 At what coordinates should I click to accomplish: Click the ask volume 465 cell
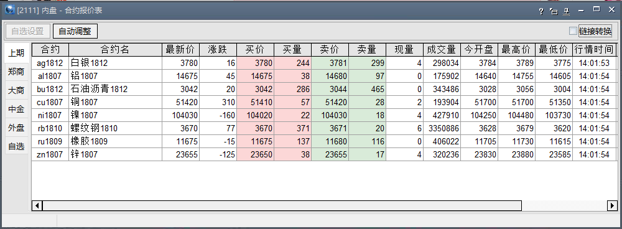368,90
